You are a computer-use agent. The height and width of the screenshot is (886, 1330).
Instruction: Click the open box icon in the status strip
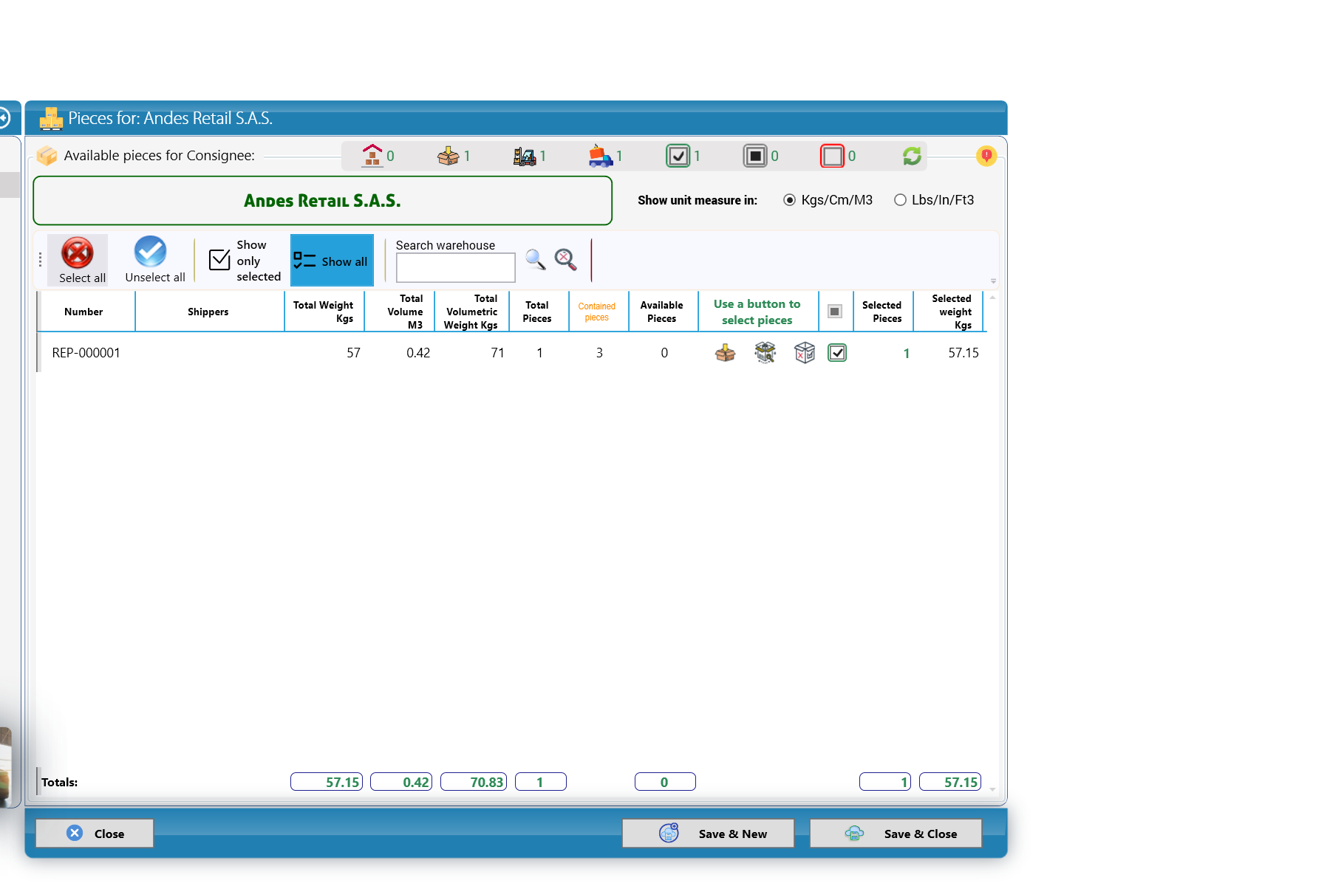448,156
